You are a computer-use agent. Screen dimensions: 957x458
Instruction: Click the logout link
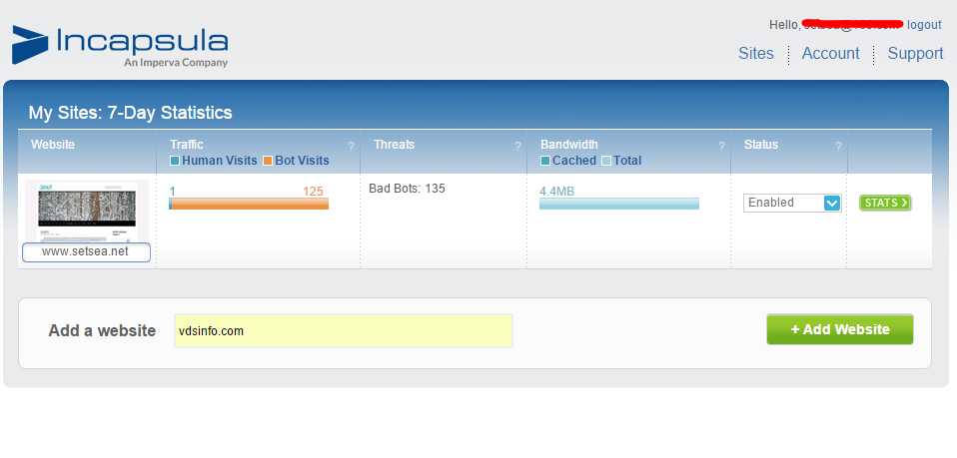[924, 25]
